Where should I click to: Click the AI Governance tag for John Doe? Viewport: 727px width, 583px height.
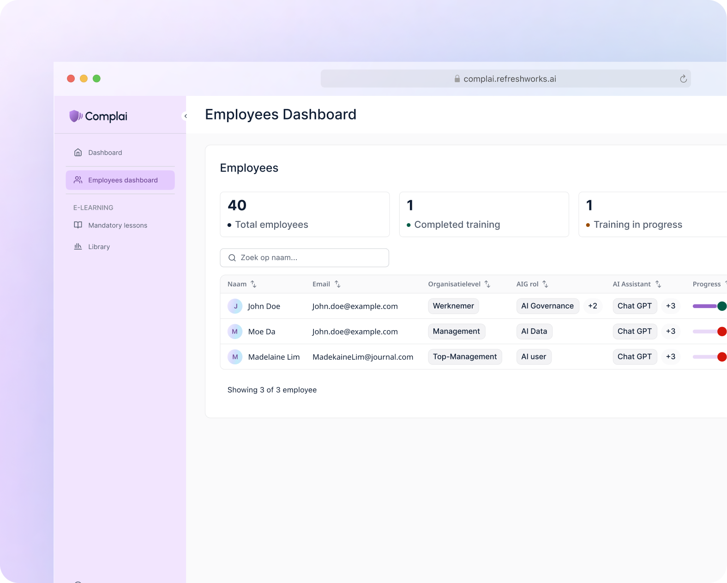point(547,306)
